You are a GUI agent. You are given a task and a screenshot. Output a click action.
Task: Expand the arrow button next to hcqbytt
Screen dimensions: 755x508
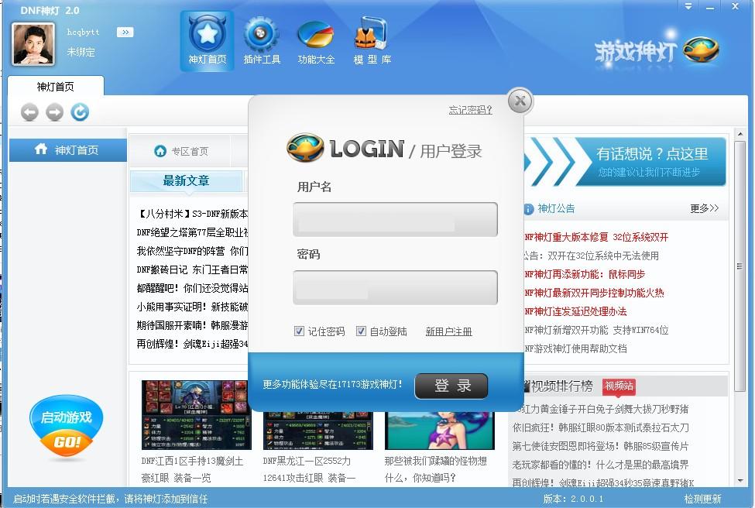pos(125,33)
